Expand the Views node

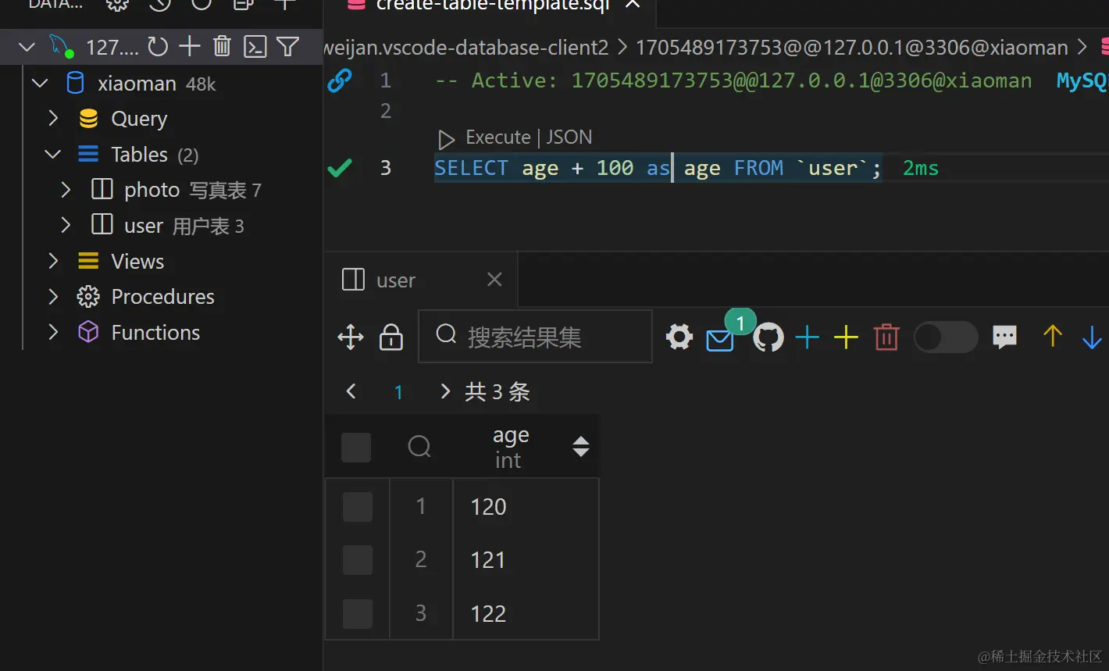53,261
